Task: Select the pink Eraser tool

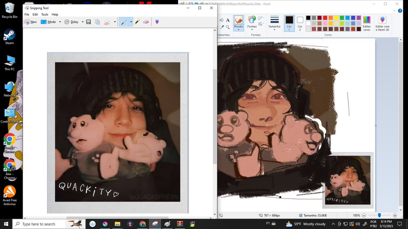Action: [146, 22]
